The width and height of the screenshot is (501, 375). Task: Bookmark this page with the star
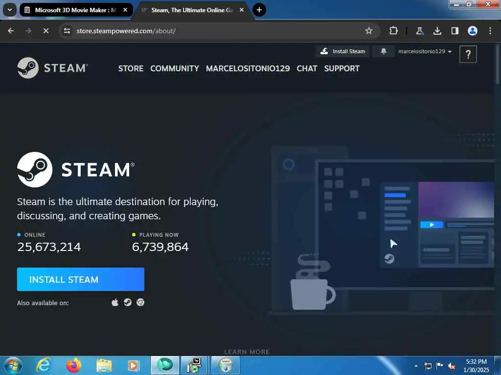click(369, 31)
